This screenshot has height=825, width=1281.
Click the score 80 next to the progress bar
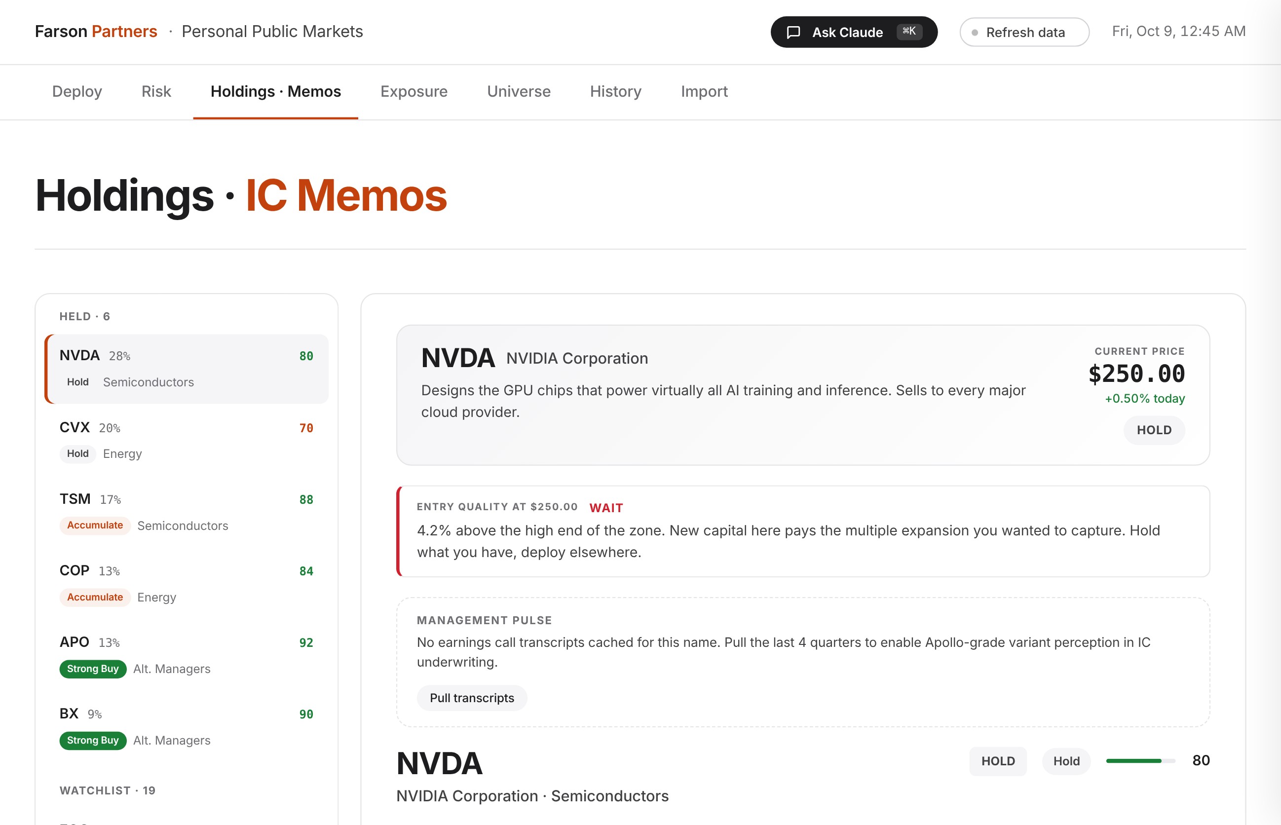[1201, 761]
